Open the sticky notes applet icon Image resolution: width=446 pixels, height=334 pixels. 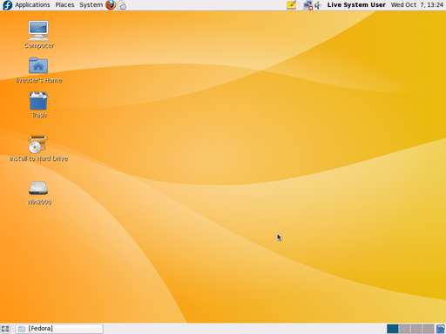click(291, 5)
